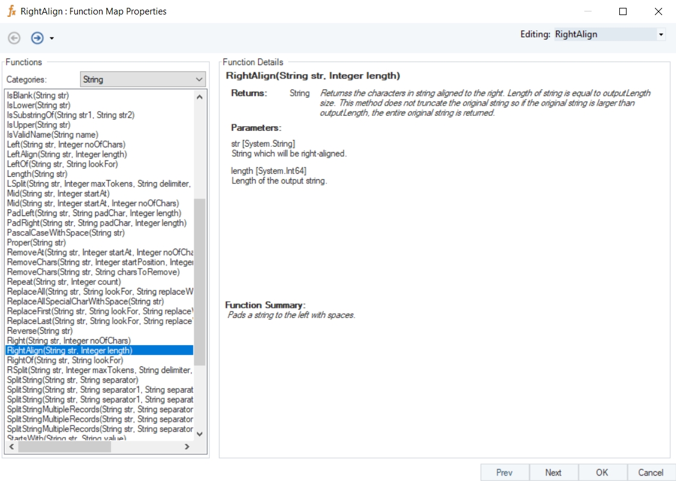Click the fx function icon in title bar
676x481 pixels.
pos(11,11)
